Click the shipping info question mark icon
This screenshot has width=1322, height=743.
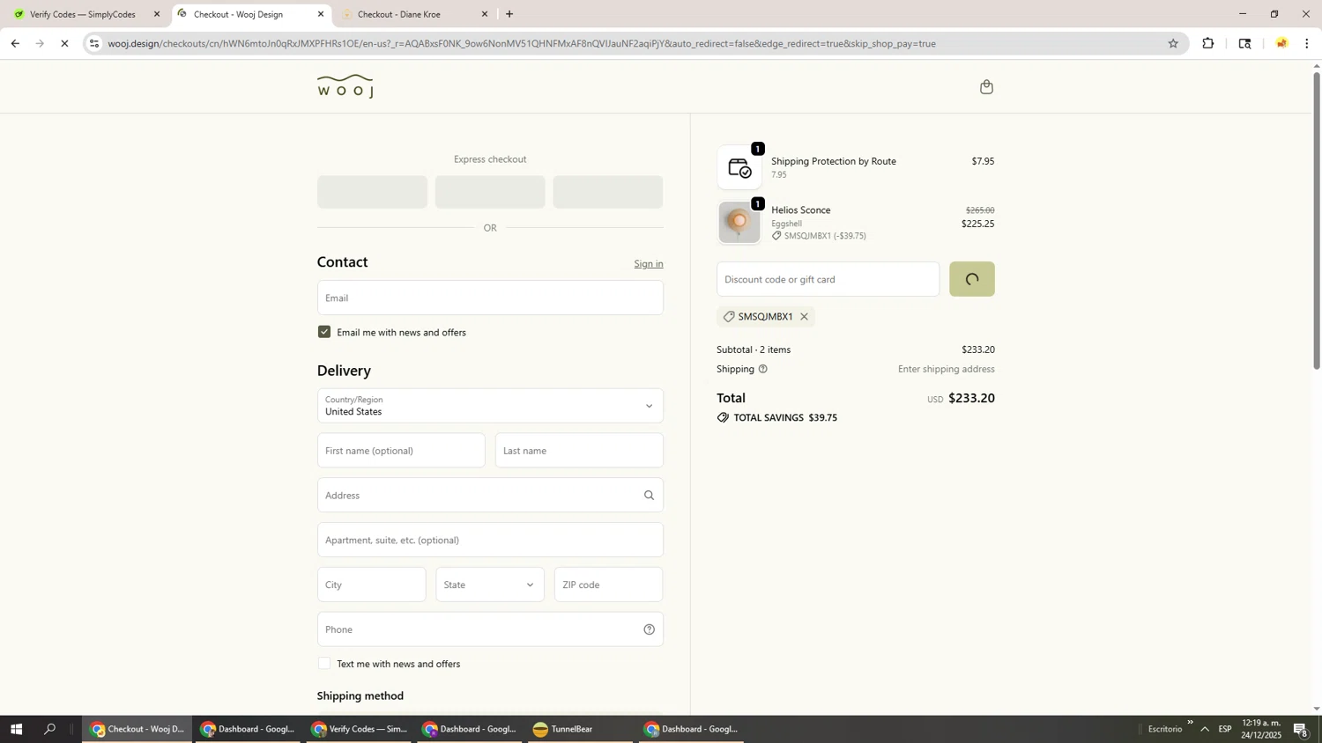[763, 369]
